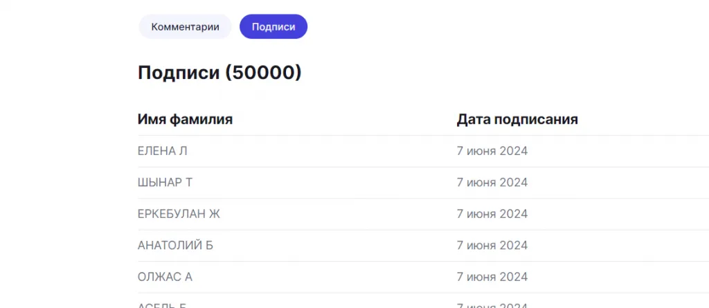
Task: Select the signer name ЕЛЕНА Л
Action: coord(163,151)
